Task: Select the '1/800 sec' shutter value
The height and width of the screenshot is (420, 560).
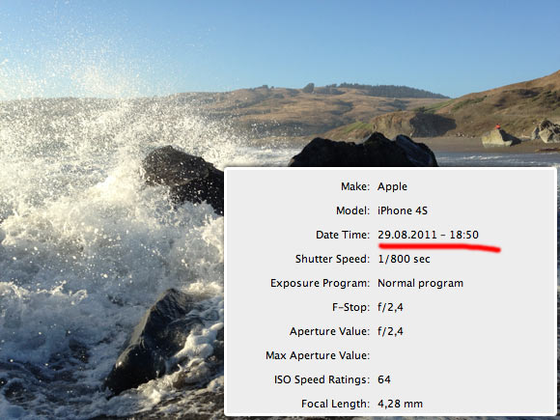Action: [x=404, y=259]
